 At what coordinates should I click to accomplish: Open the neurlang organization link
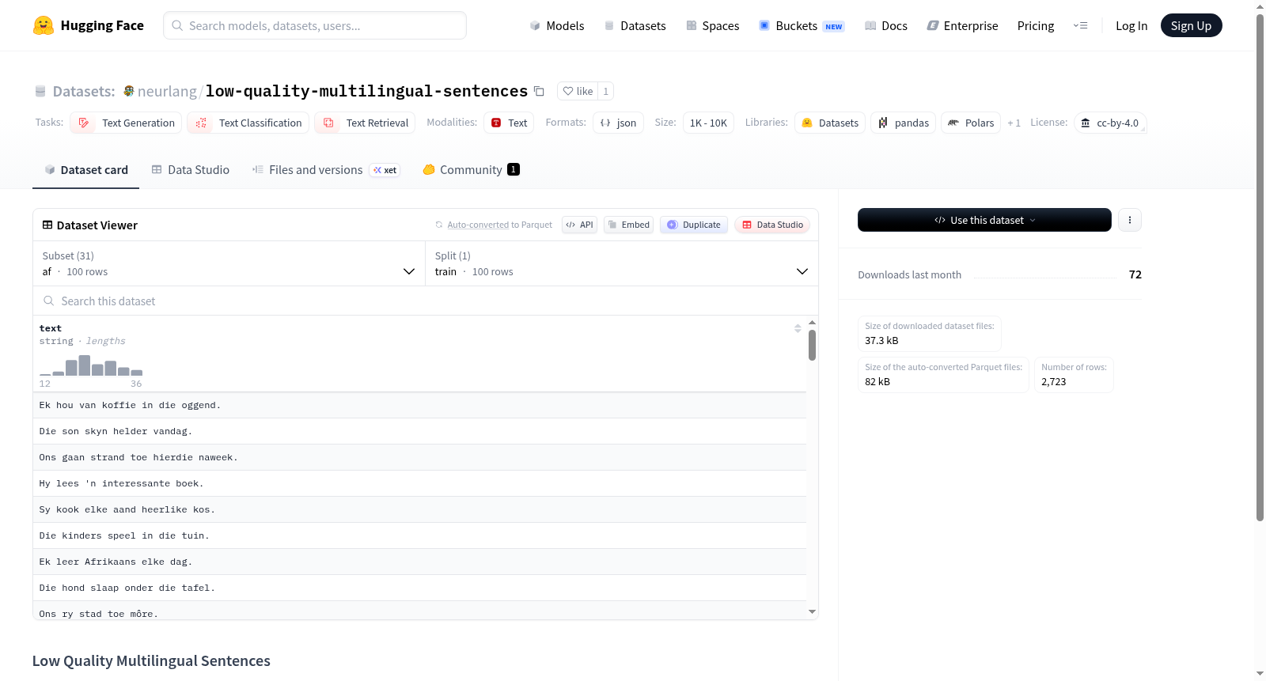[167, 91]
